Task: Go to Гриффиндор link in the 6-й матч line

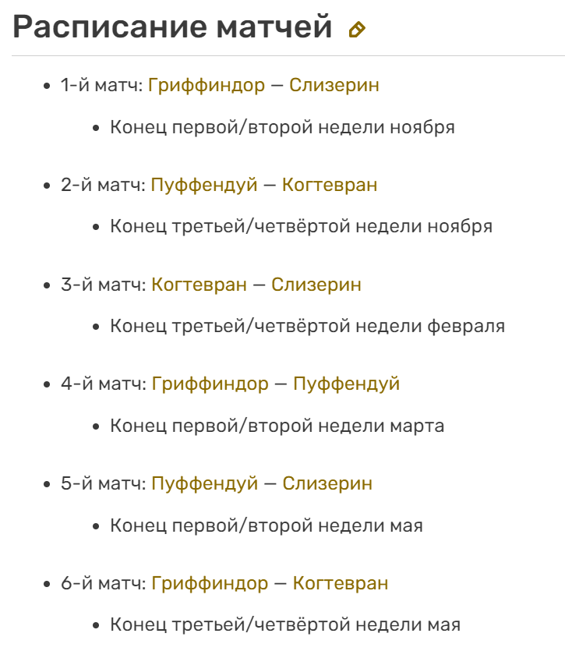Action: (x=210, y=583)
